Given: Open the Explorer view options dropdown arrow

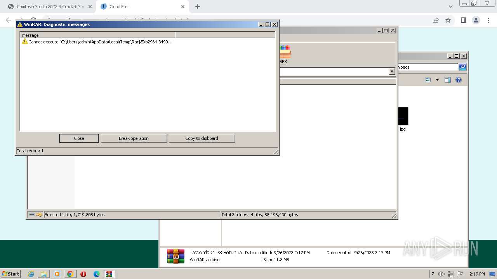Looking at the screenshot, I should click(437, 80).
